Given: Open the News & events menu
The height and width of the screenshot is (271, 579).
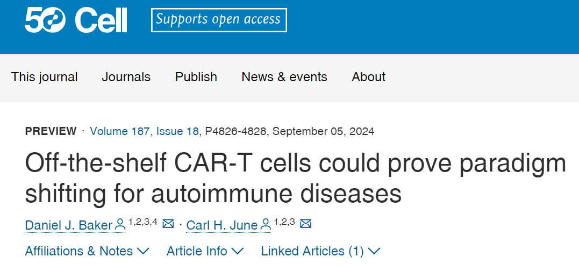Looking at the screenshot, I should [284, 77].
